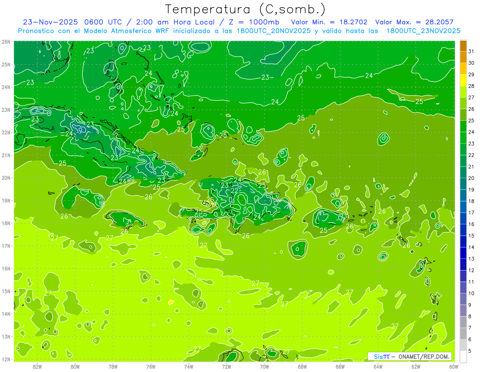Screen dimensions: 482x372
Task: Click the "ONAMET/REP.DOM." credit label
Action: tap(425, 356)
